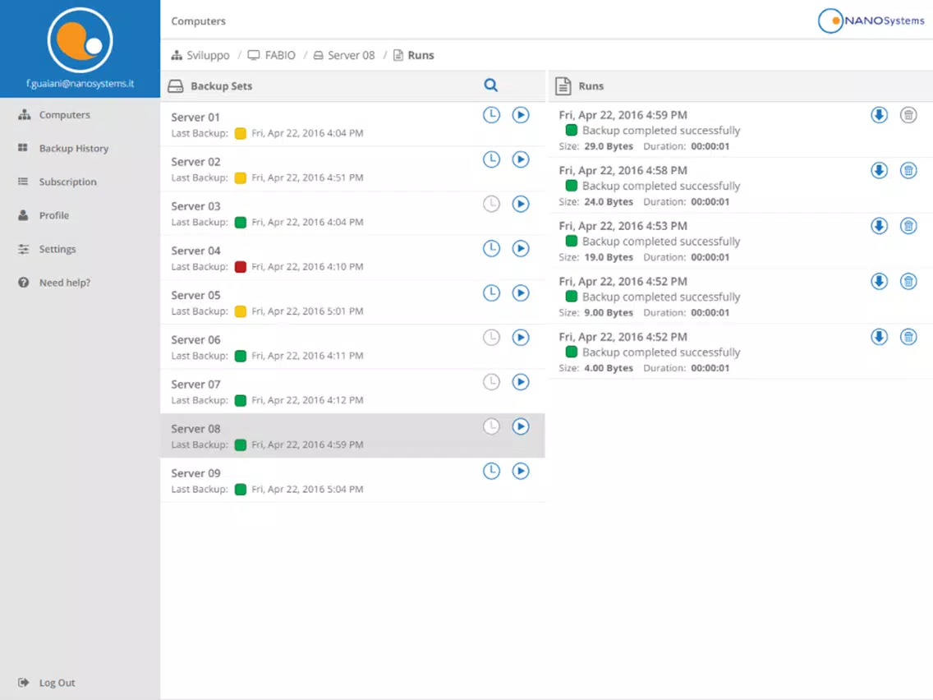Select the Server 04 backup set

pos(352,258)
